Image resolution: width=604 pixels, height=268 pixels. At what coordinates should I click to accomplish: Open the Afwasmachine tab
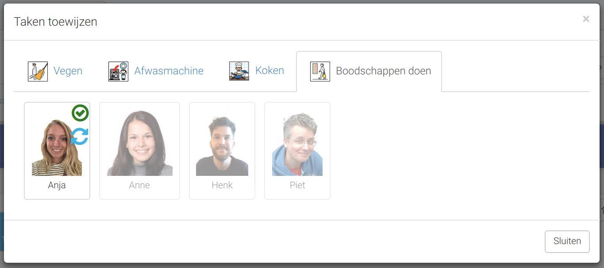[x=169, y=71]
